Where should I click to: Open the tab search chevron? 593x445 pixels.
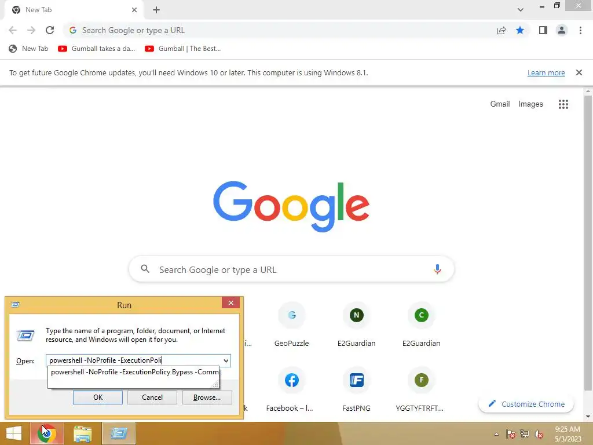[521, 9]
